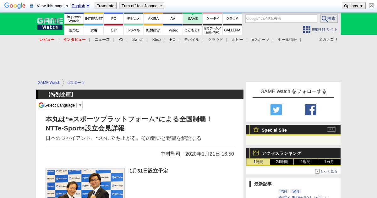Open the 仮想通貨 tab
Image resolution: width=377 pixels, height=198 pixels.
pos(153,30)
